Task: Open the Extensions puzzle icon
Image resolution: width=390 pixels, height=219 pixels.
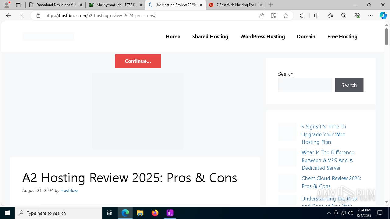Action: 302,16
